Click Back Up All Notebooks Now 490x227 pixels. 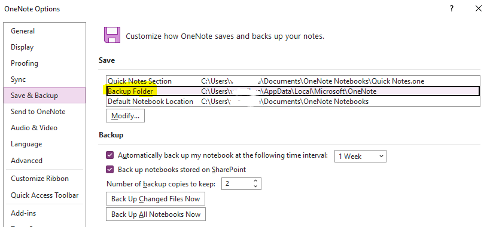156,214
